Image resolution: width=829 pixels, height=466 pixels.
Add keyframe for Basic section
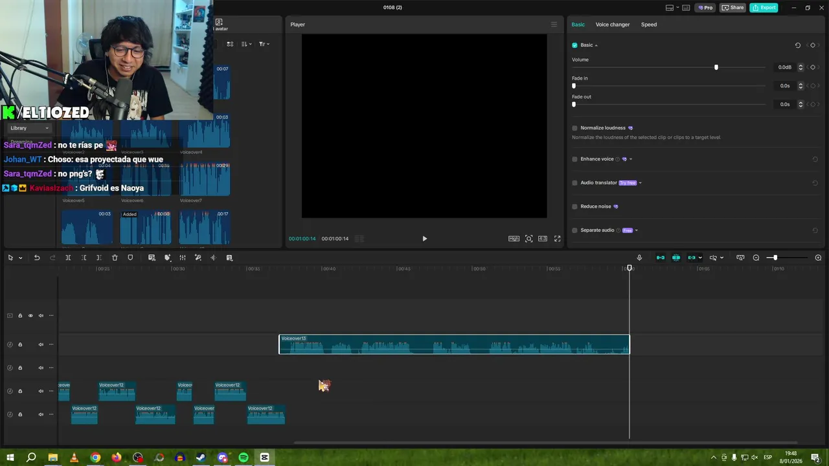click(x=813, y=45)
